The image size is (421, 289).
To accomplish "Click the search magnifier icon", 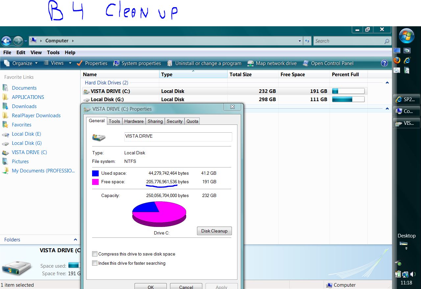I will pyautogui.click(x=387, y=41).
